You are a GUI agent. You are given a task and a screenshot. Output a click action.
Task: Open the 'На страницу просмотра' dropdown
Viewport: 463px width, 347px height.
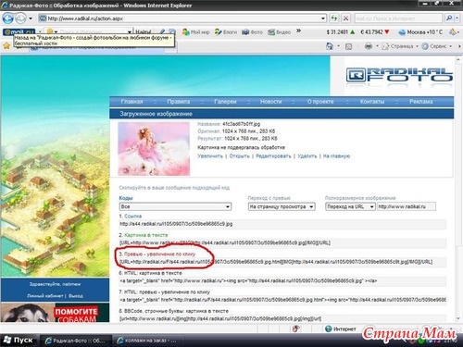[x=282, y=206]
